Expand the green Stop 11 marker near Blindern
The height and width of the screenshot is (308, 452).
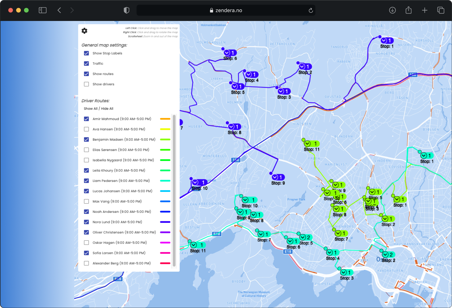(x=308, y=144)
